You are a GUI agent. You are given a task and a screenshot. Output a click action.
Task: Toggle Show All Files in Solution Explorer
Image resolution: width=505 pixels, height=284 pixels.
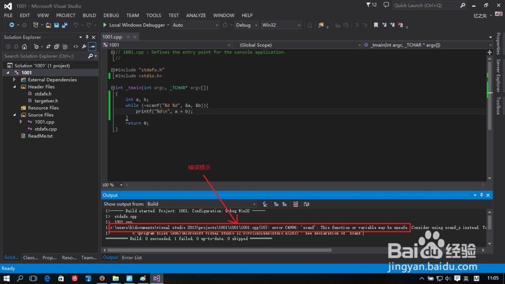(x=65, y=46)
